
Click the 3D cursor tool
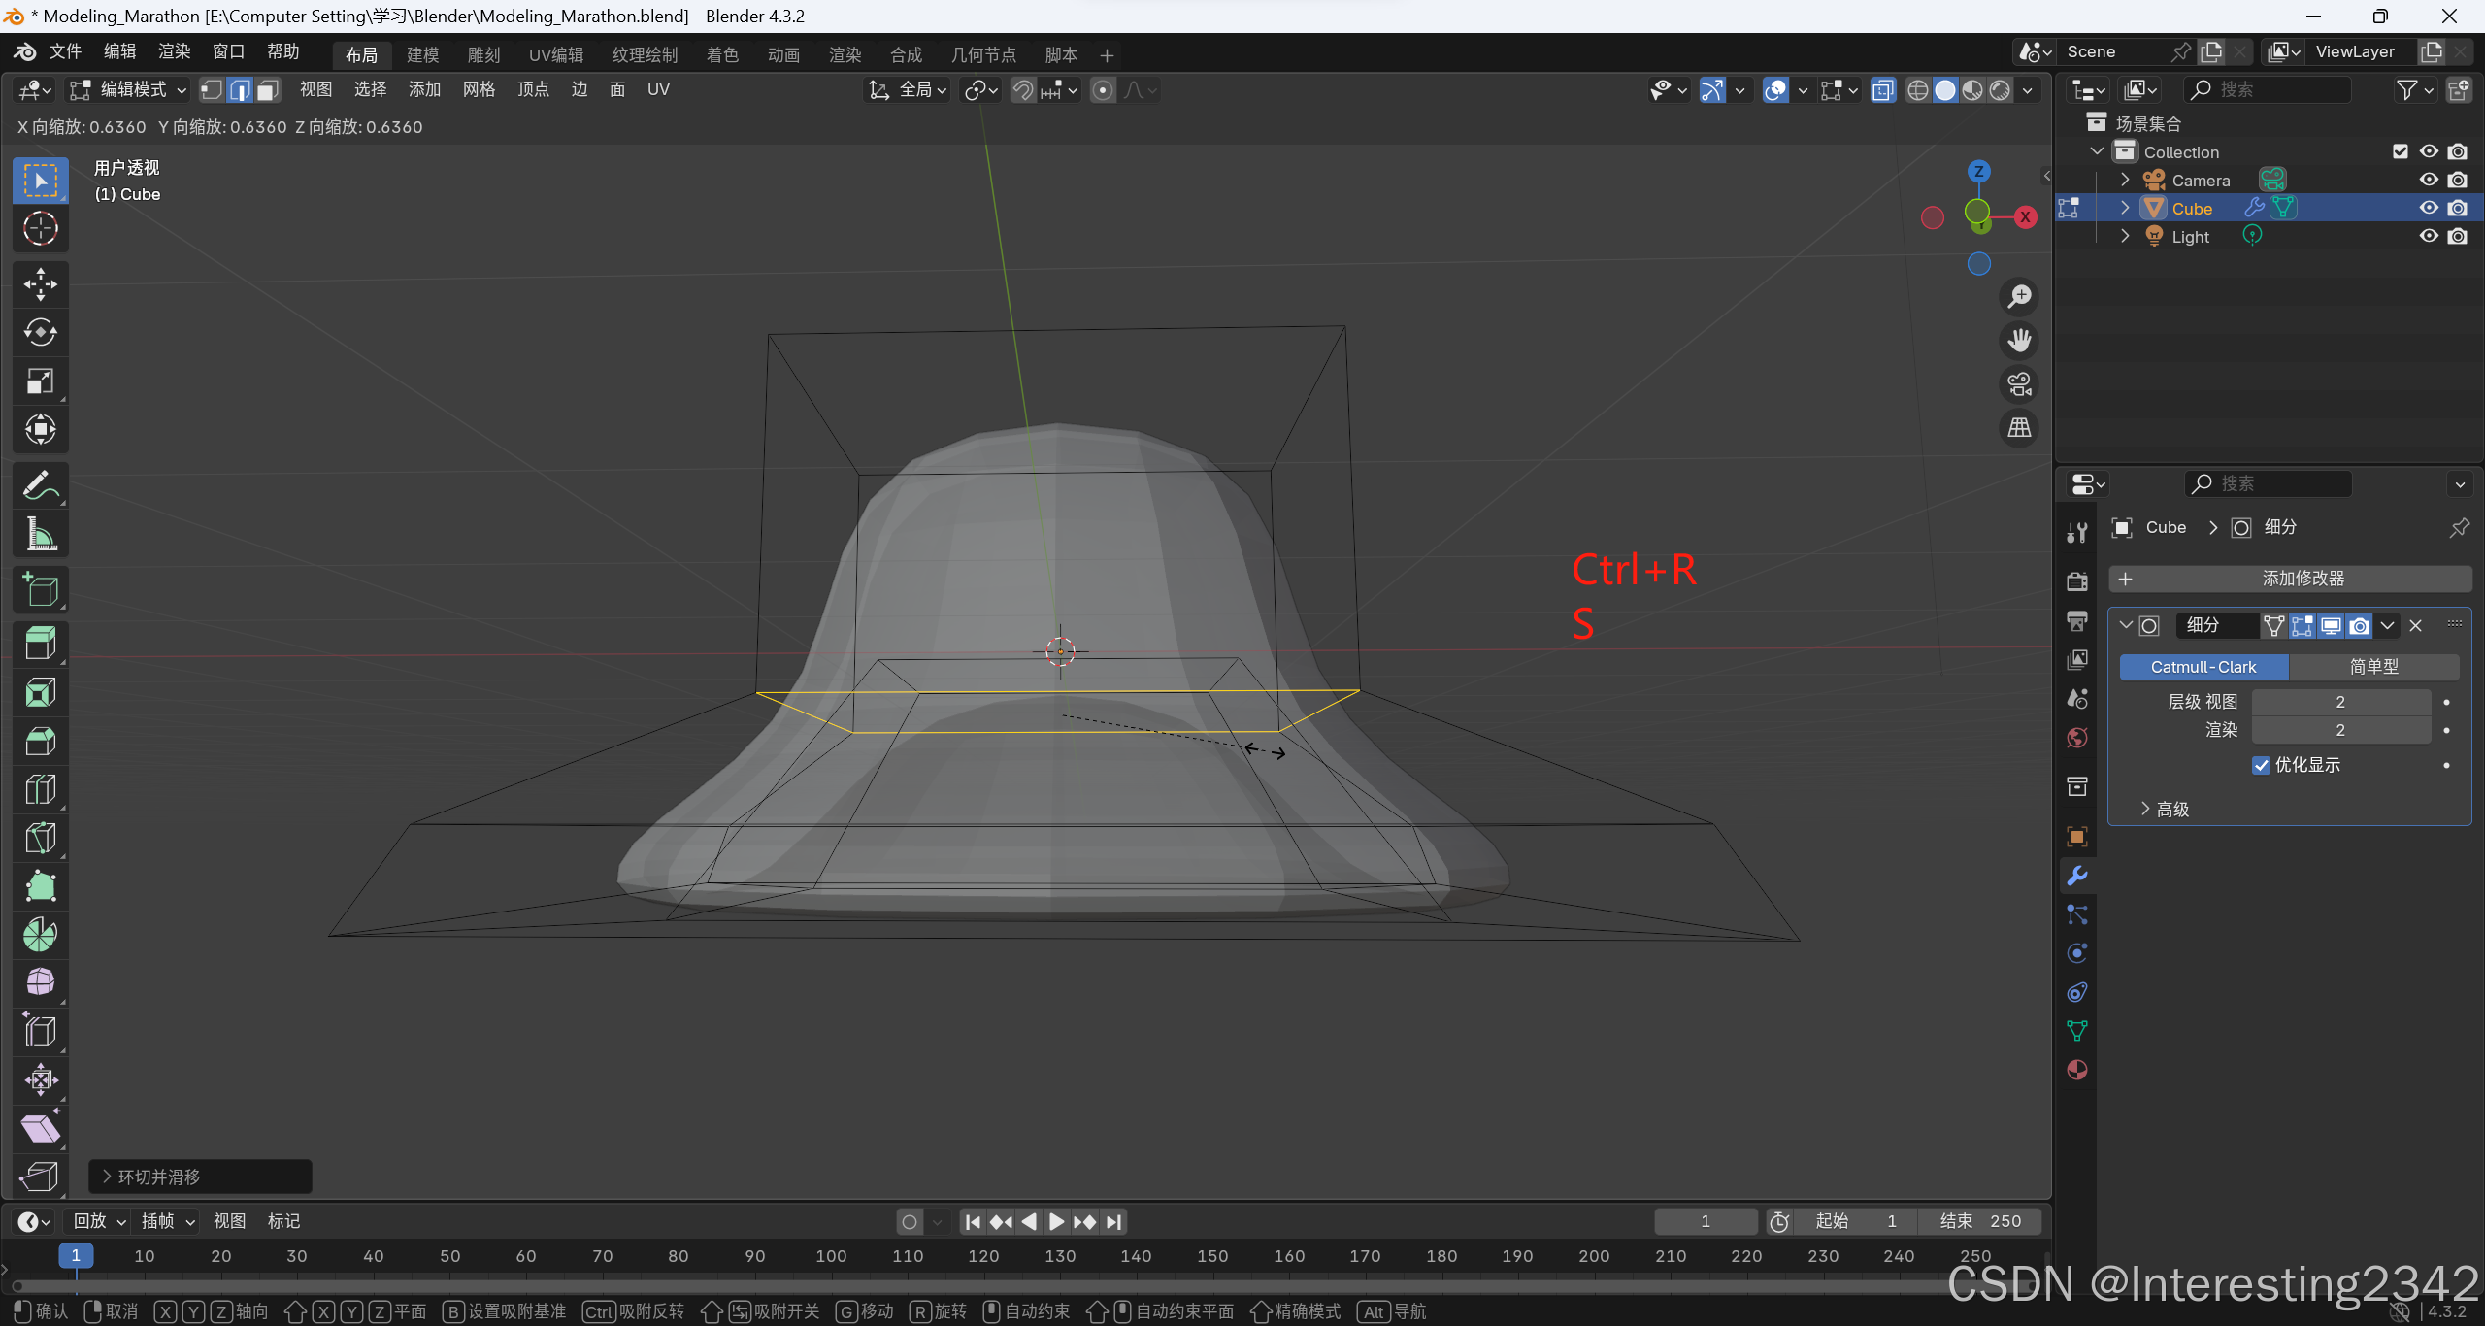pyautogui.click(x=40, y=229)
